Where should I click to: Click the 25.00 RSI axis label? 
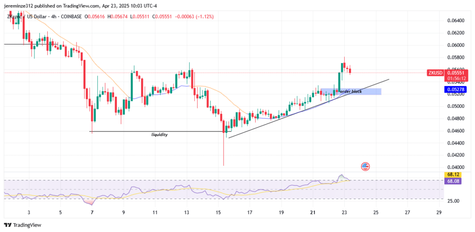pyautogui.click(x=453, y=201)
